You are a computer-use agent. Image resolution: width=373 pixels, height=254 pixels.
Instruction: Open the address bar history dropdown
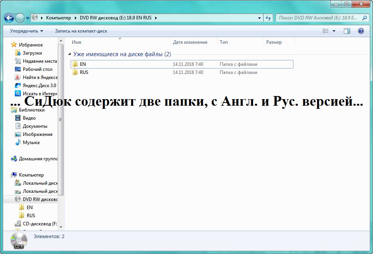click(x=260, y=18)
